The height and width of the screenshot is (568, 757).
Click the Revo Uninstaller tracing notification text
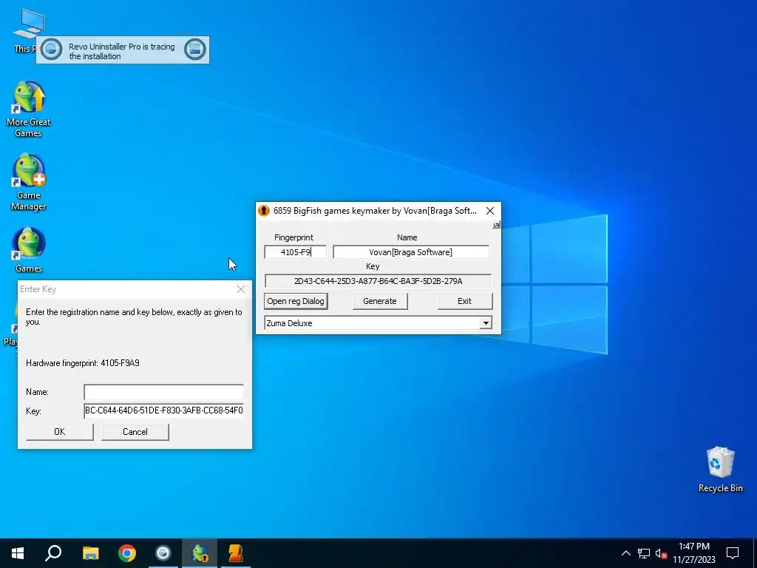point(122,51)
